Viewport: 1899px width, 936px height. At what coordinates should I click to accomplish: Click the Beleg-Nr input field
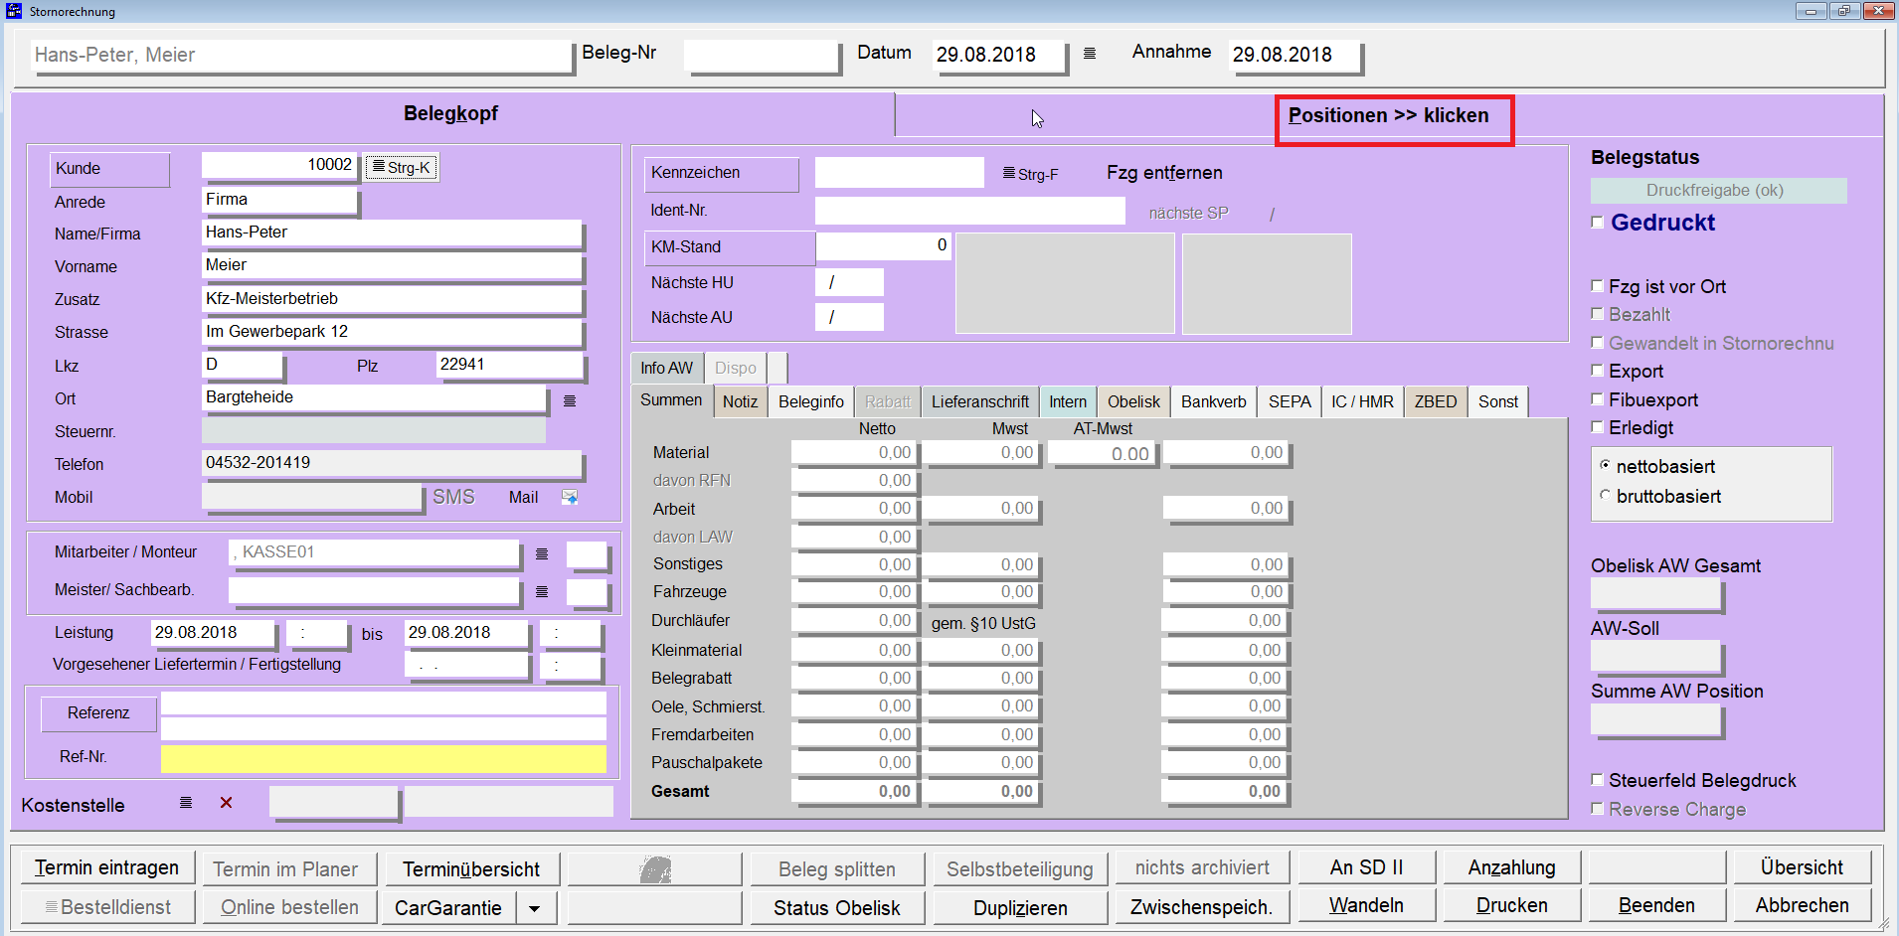(762, 56)
